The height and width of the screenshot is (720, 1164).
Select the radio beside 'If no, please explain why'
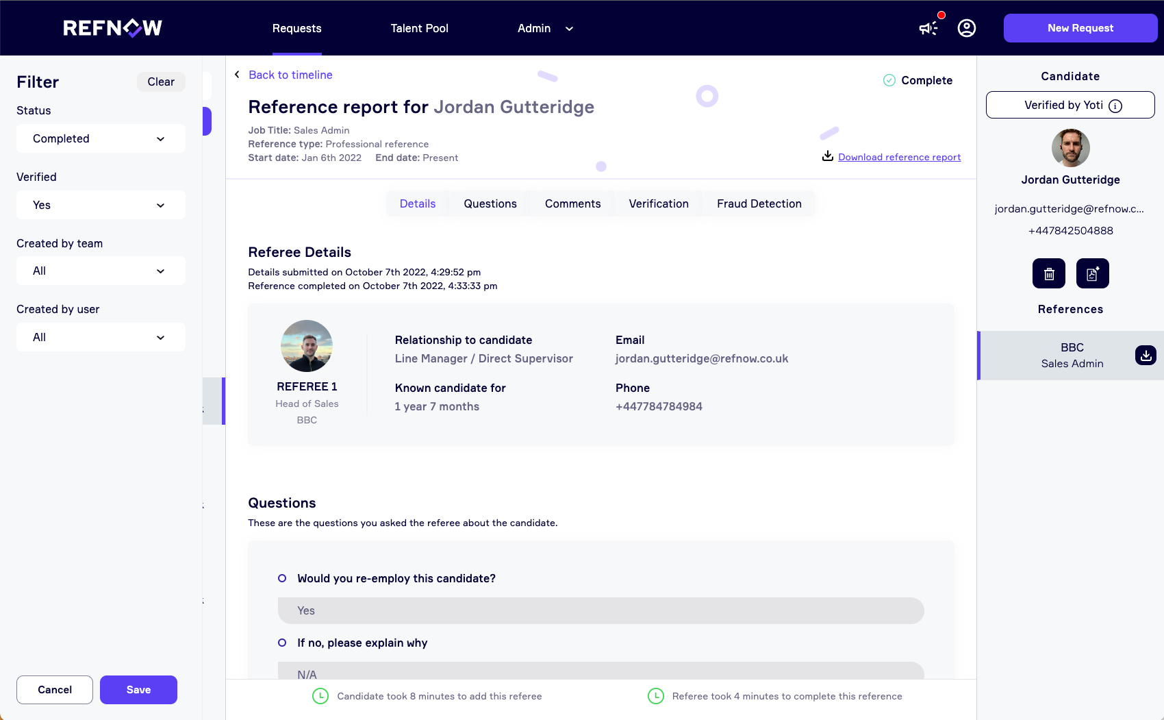pyautogui.click(x=281, y=643)
